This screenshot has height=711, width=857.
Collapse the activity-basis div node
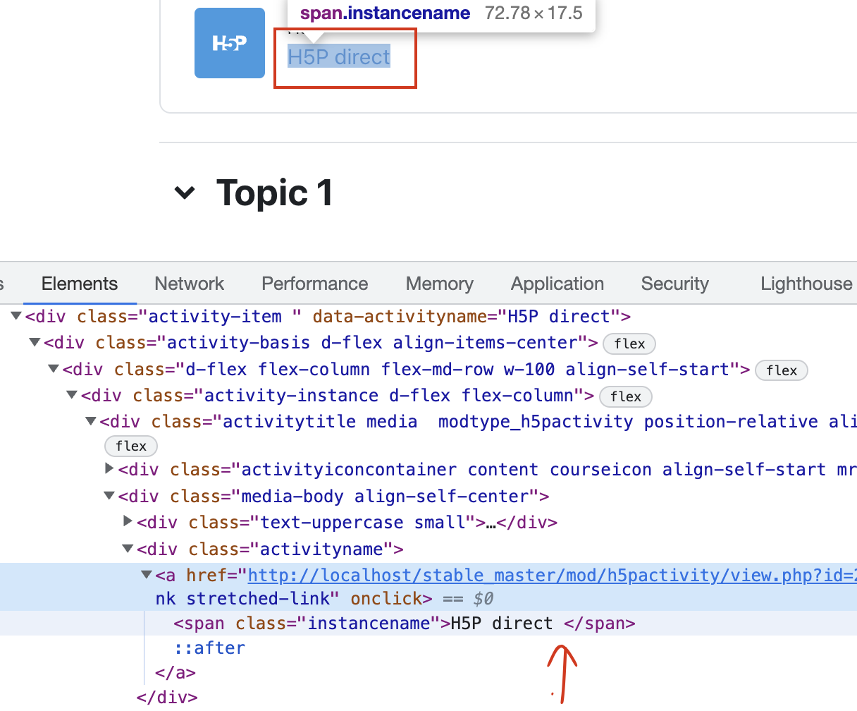click(x=35, y=343)
